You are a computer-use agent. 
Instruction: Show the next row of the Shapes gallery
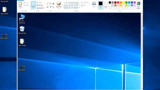pyautogui.click(x=79, y=5)
